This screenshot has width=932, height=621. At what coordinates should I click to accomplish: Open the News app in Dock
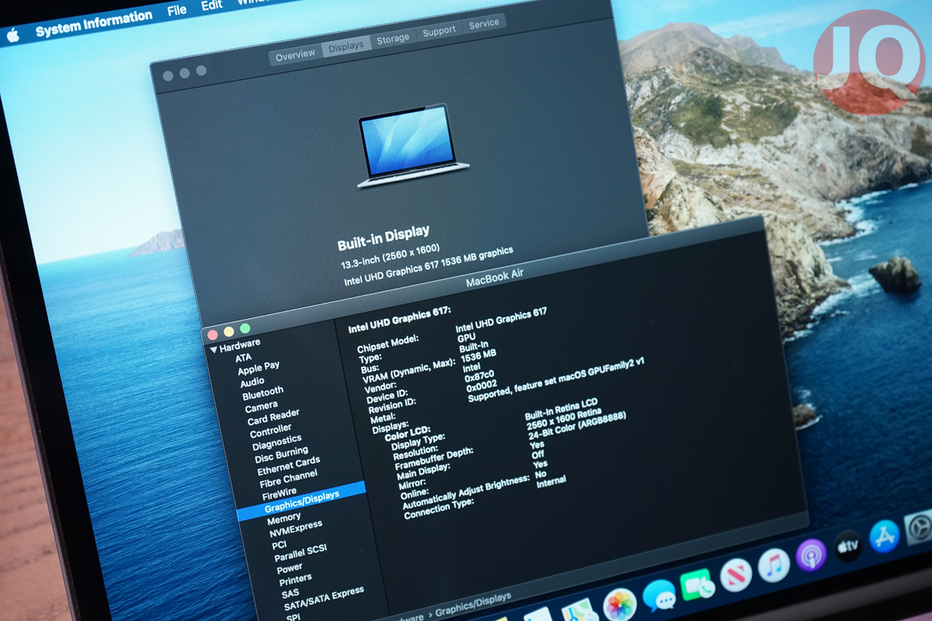(x=736, y=575)
